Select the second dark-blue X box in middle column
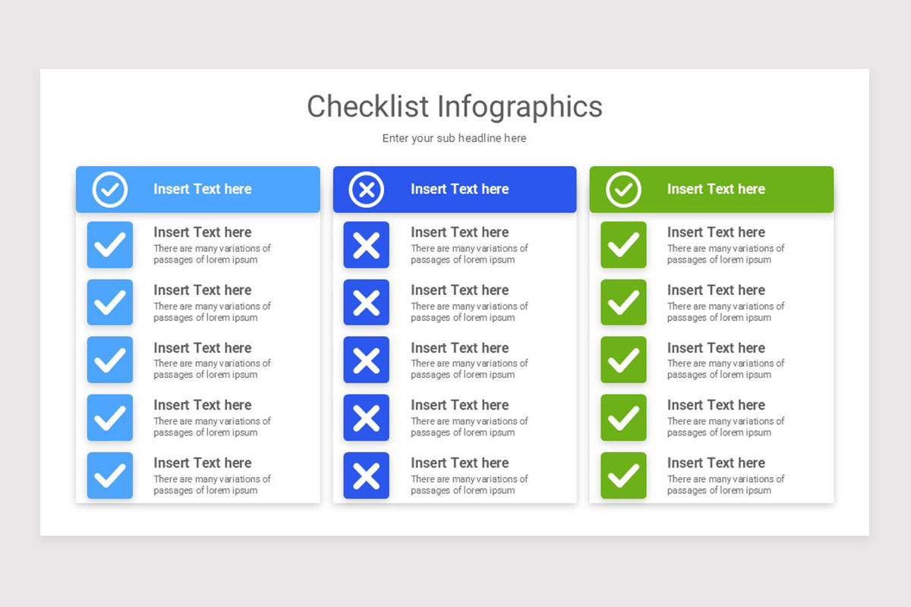The width and height of the screenshot is (911, 607). click(366, 302)
